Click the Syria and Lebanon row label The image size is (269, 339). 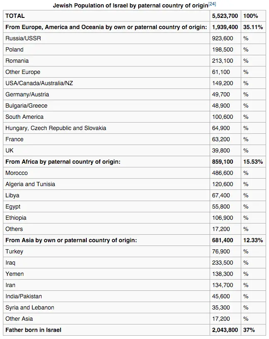point(30,307)
